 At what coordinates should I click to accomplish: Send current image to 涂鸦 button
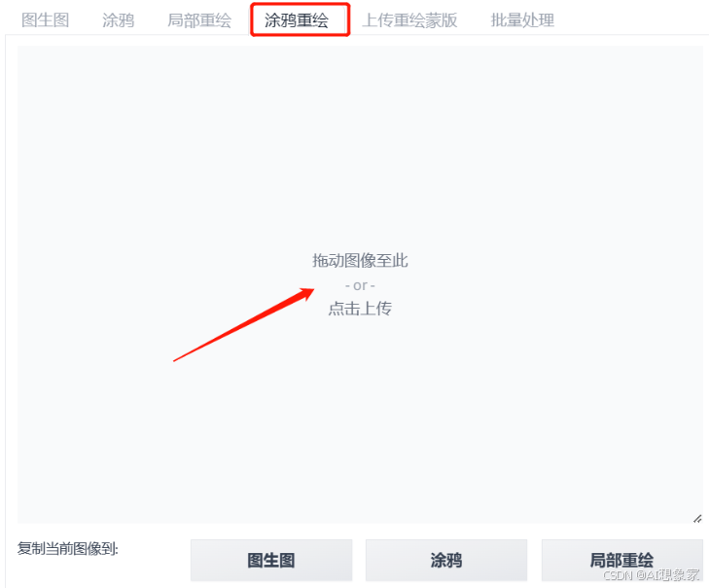pyautogui.click(x=446, y=560)
